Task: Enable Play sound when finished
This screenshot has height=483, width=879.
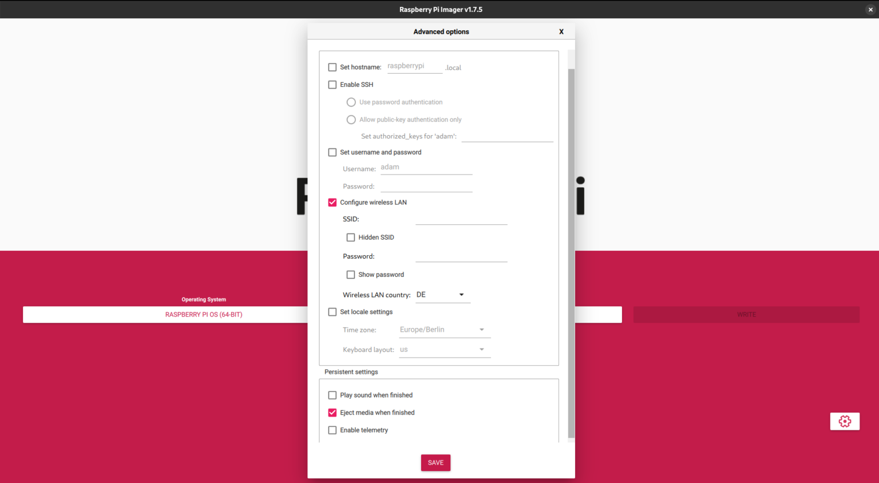Action: point(332,395)
